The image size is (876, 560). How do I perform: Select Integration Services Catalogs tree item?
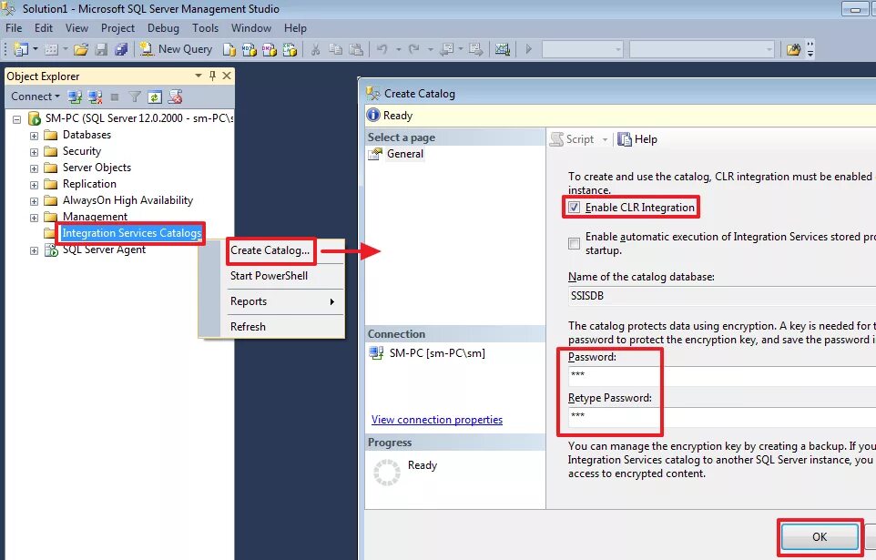132,233
